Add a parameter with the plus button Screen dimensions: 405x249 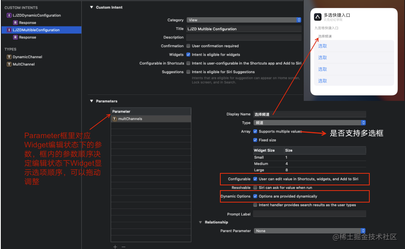pos(115,247)
